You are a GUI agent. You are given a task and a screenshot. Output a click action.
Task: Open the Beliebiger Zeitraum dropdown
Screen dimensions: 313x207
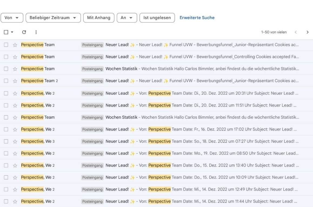point(53,18)
